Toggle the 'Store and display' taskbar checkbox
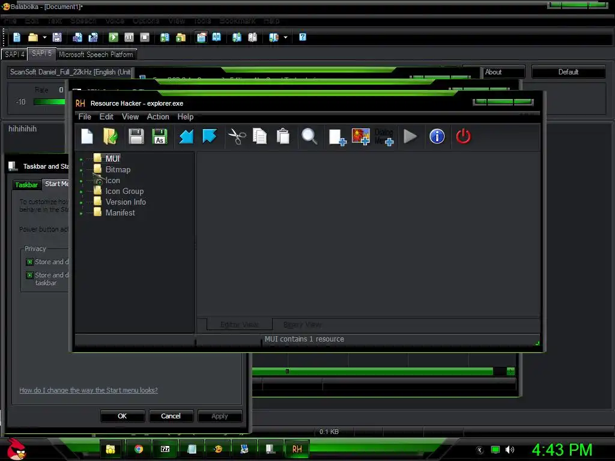 (x=29, y=275)
